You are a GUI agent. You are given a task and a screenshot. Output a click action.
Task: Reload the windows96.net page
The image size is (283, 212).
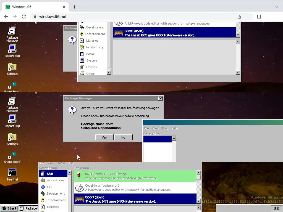point(24,17)
